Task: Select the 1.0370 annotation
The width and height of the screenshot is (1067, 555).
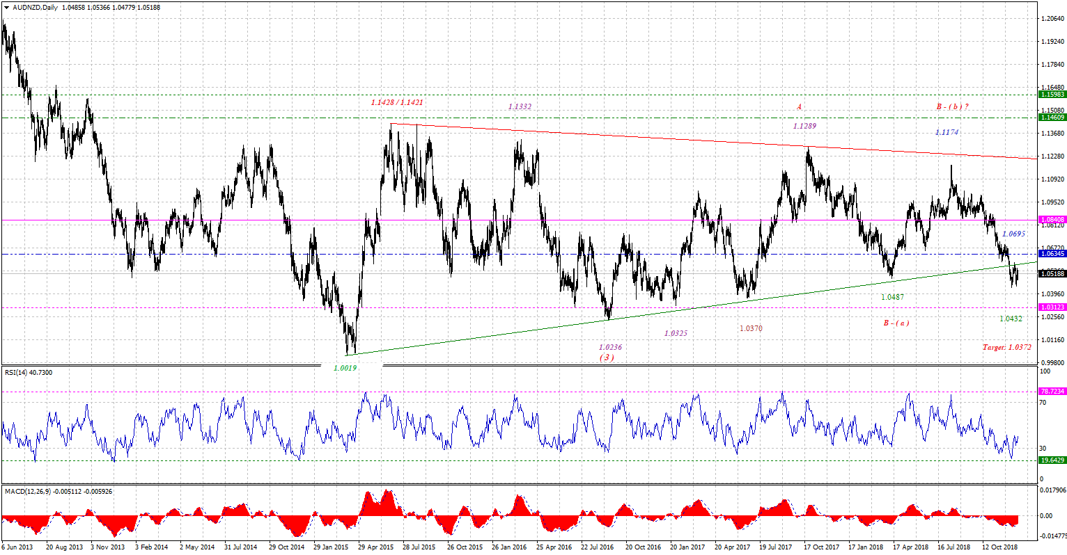Action: point(750,328)
